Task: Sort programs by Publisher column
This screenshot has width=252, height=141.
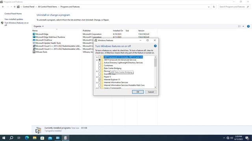Action: pos(87,31)
